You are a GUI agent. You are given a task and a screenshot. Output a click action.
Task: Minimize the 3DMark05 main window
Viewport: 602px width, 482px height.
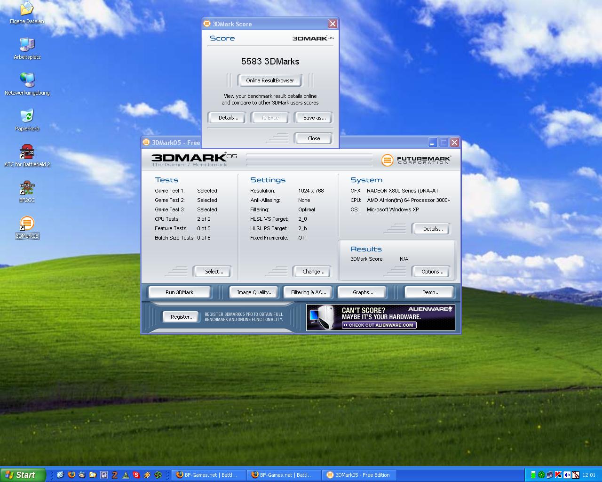click(433, 142)
